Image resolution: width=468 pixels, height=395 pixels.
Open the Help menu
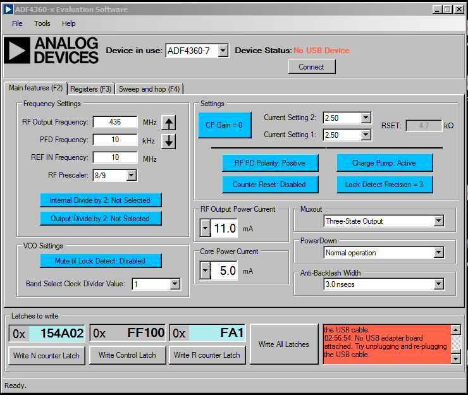tap(69, 23)
